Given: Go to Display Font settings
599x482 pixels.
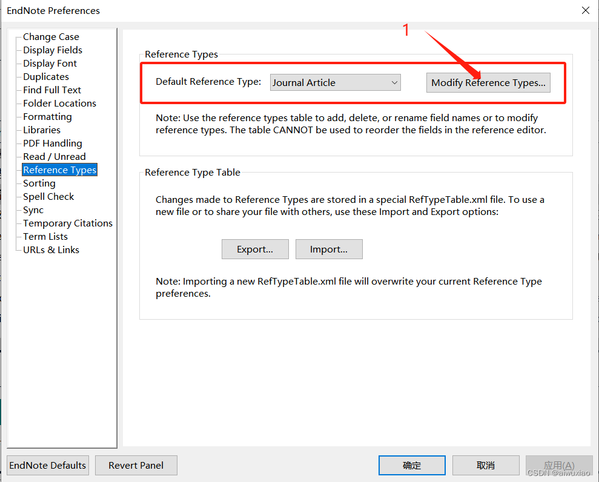Looking at the screenshot, I should [50, 64].
